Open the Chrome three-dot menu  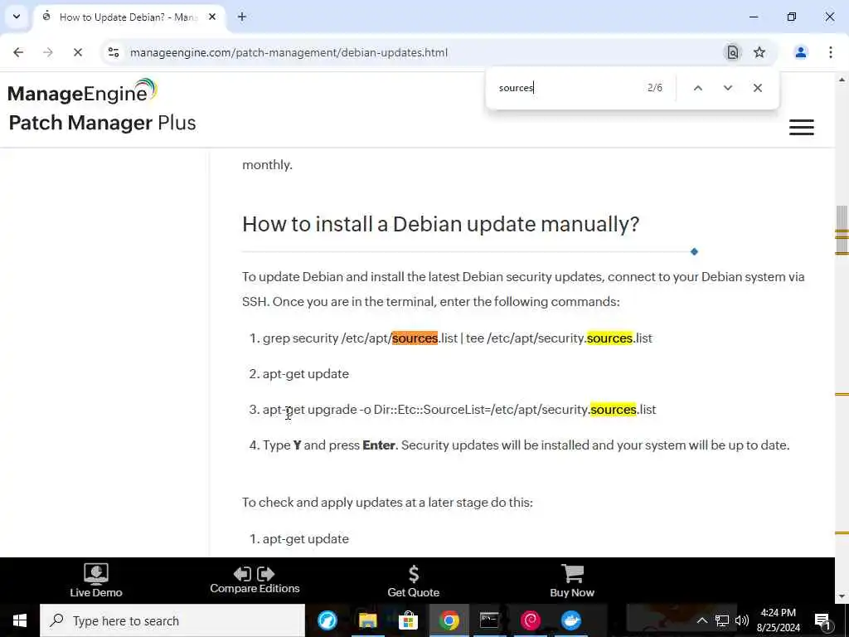click(x=831, y=52)
